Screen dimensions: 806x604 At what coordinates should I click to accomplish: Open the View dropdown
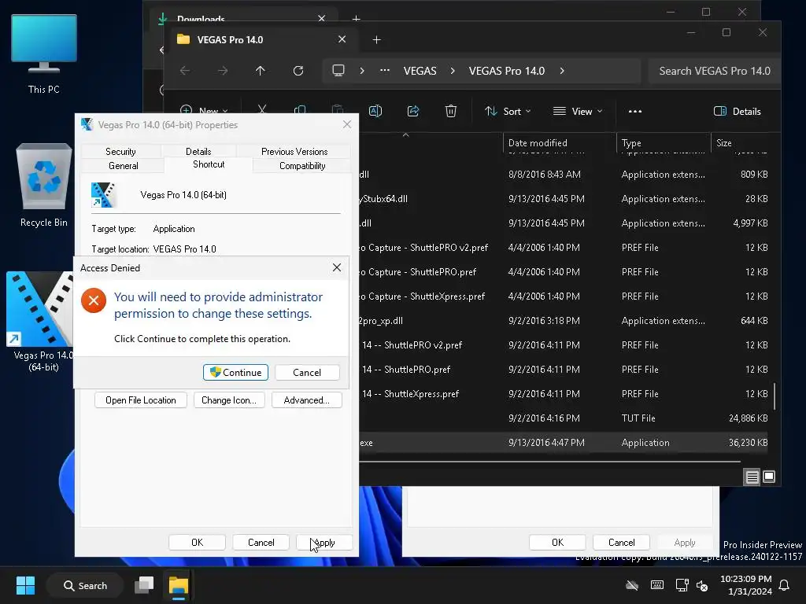tap(577, 112)
